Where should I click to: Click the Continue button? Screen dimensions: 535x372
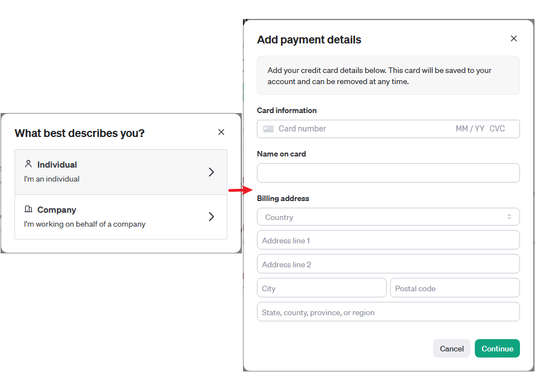tap(497, 348)
